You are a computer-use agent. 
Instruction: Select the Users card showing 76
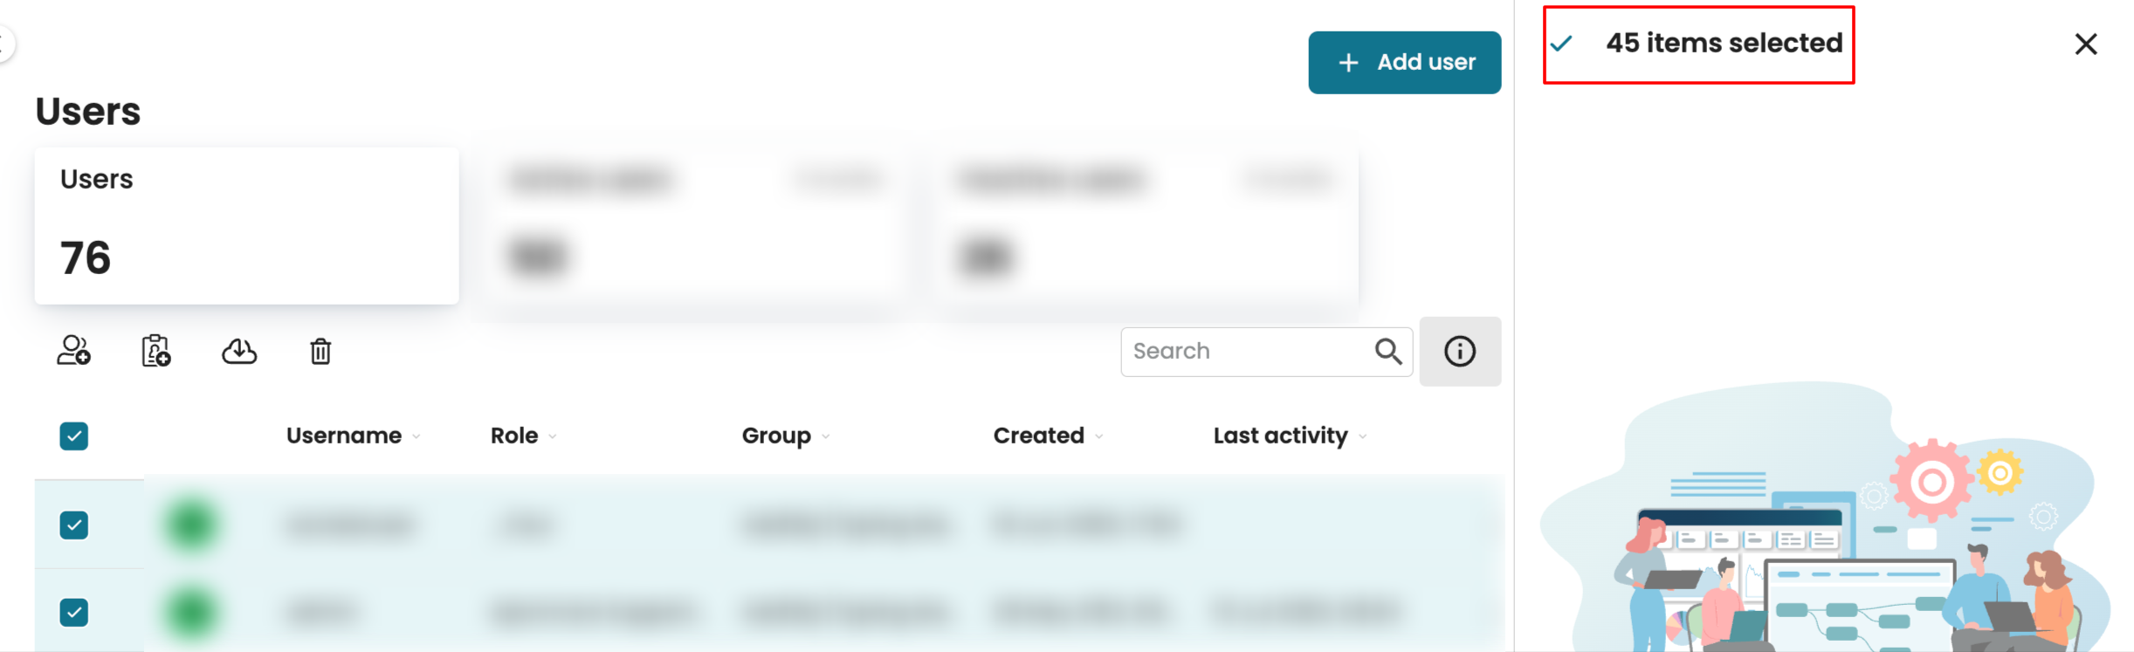(246, 226)
